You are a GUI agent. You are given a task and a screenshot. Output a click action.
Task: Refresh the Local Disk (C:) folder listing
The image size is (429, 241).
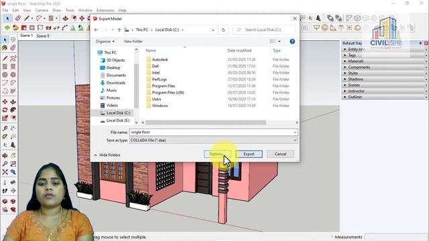click(223, 29)
